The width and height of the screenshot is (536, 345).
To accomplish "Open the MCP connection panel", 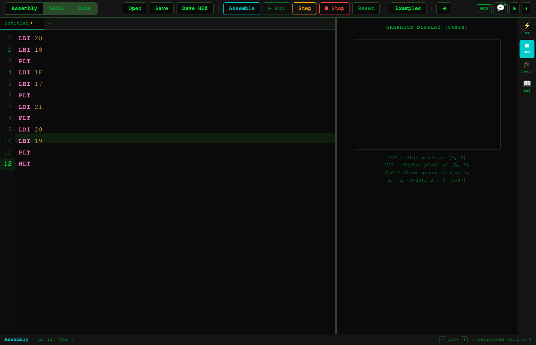I will click(484, 8).
